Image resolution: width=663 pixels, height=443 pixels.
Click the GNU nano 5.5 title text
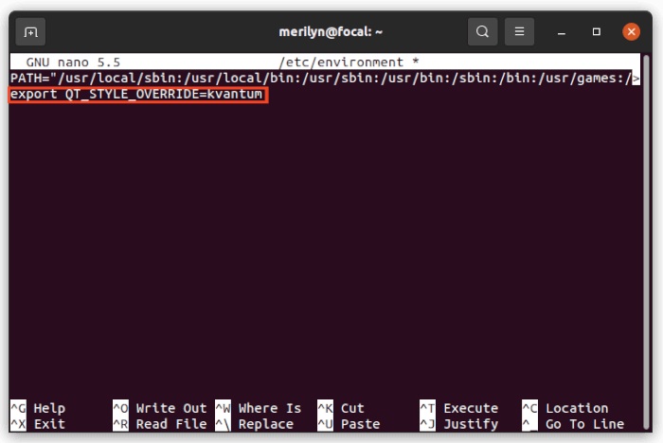[73, 62]
